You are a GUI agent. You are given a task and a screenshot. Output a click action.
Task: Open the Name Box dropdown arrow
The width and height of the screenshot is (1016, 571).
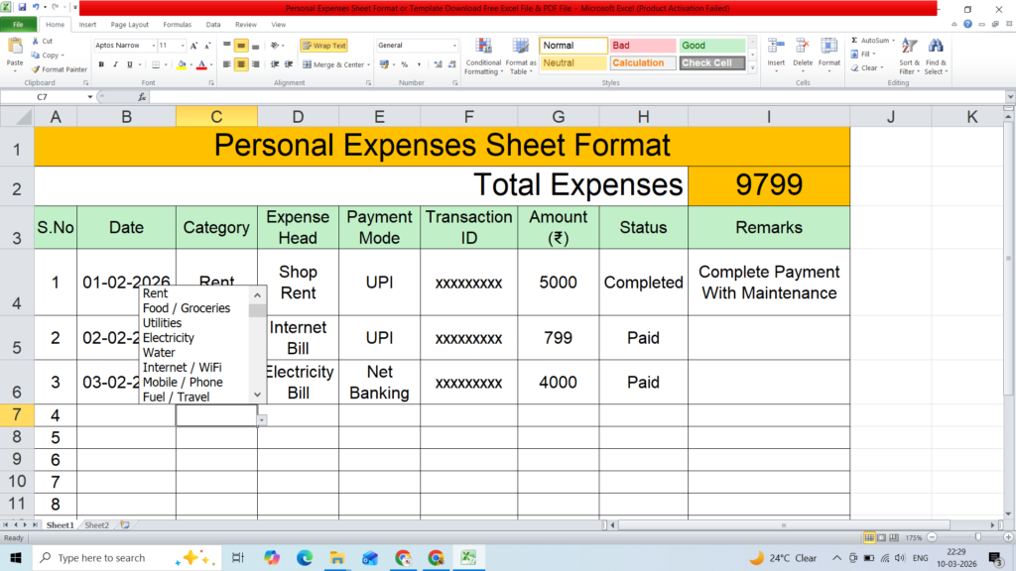[90, 97]
